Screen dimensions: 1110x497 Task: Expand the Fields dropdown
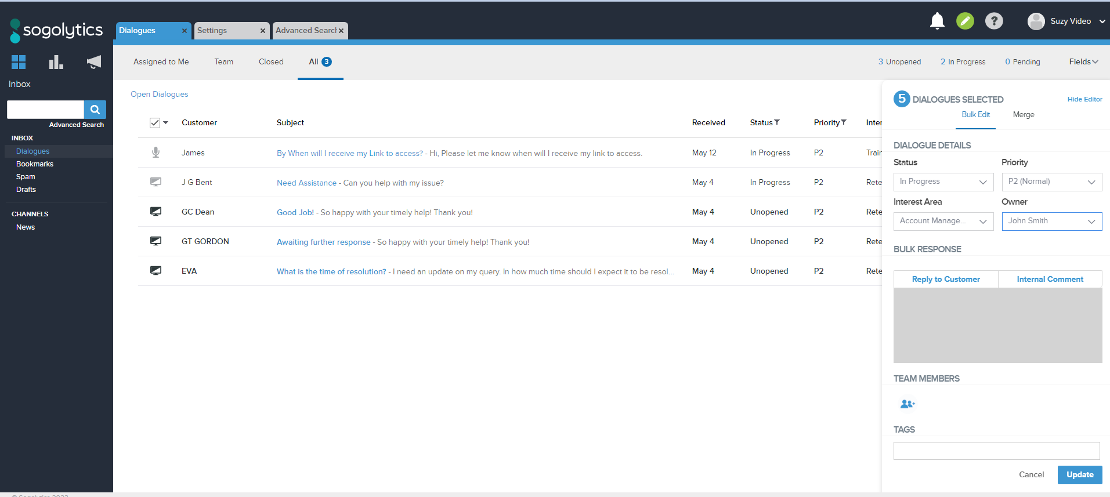1083,62
